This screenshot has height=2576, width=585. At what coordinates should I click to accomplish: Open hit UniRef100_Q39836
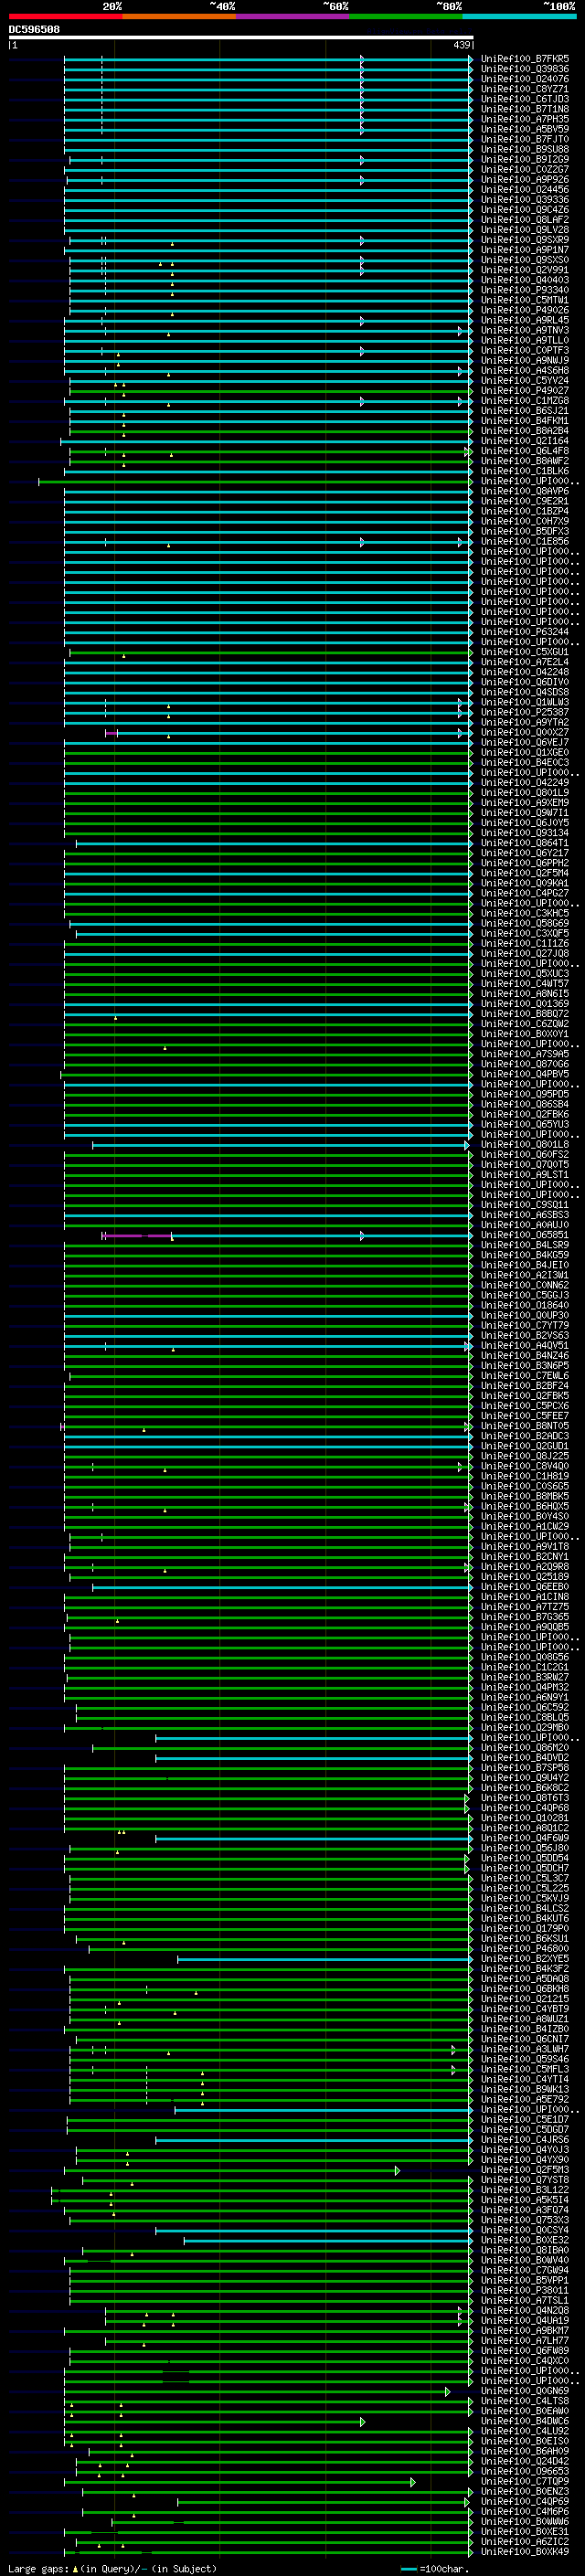click(525, 69)
